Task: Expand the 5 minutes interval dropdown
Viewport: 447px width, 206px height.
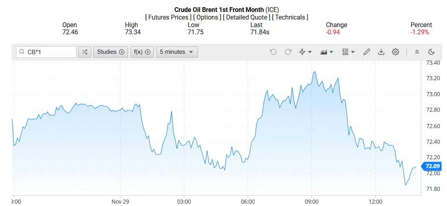Action: (x=177, y=52)
